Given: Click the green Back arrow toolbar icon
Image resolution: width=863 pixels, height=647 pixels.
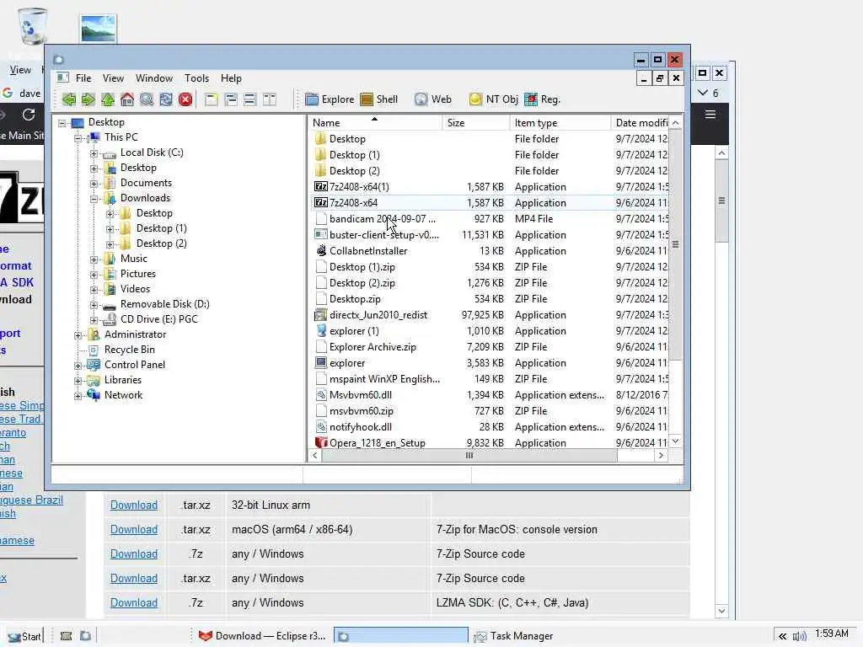Looking at the screenshot, I should [x=69, y=99].
